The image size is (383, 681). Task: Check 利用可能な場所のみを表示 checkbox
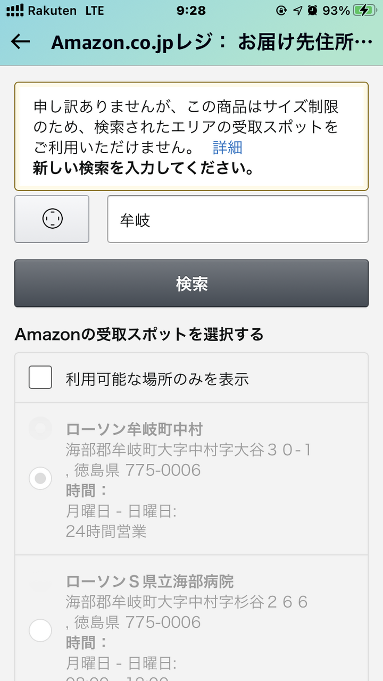pos(40,378)
